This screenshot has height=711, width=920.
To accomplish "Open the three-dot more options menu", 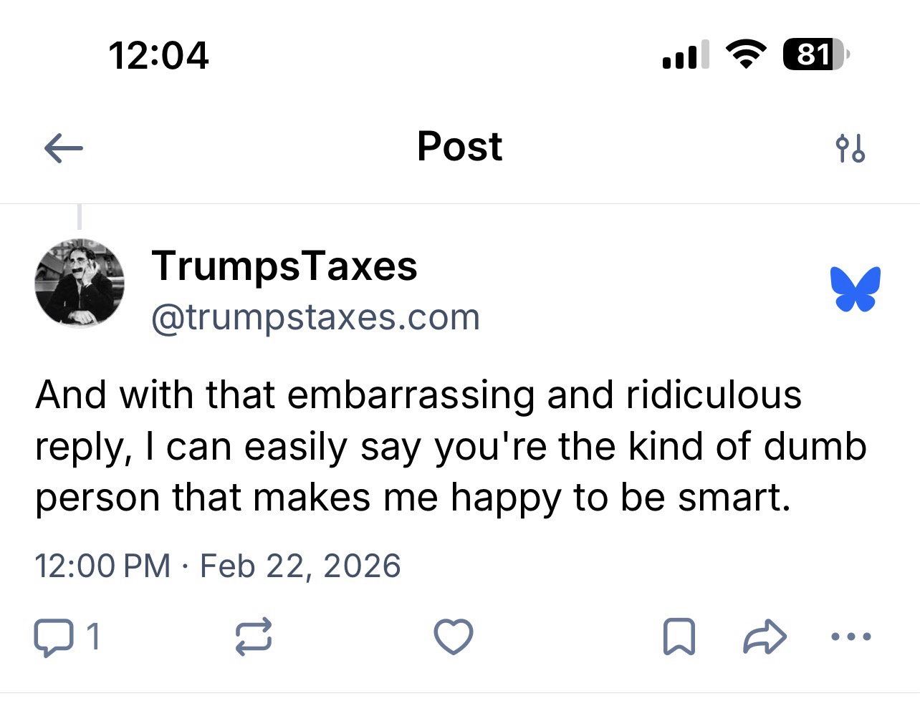I will pyautogui.click(x=850, y=637).
